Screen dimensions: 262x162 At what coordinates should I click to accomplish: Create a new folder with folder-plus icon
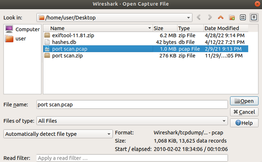tap(232, 17)
